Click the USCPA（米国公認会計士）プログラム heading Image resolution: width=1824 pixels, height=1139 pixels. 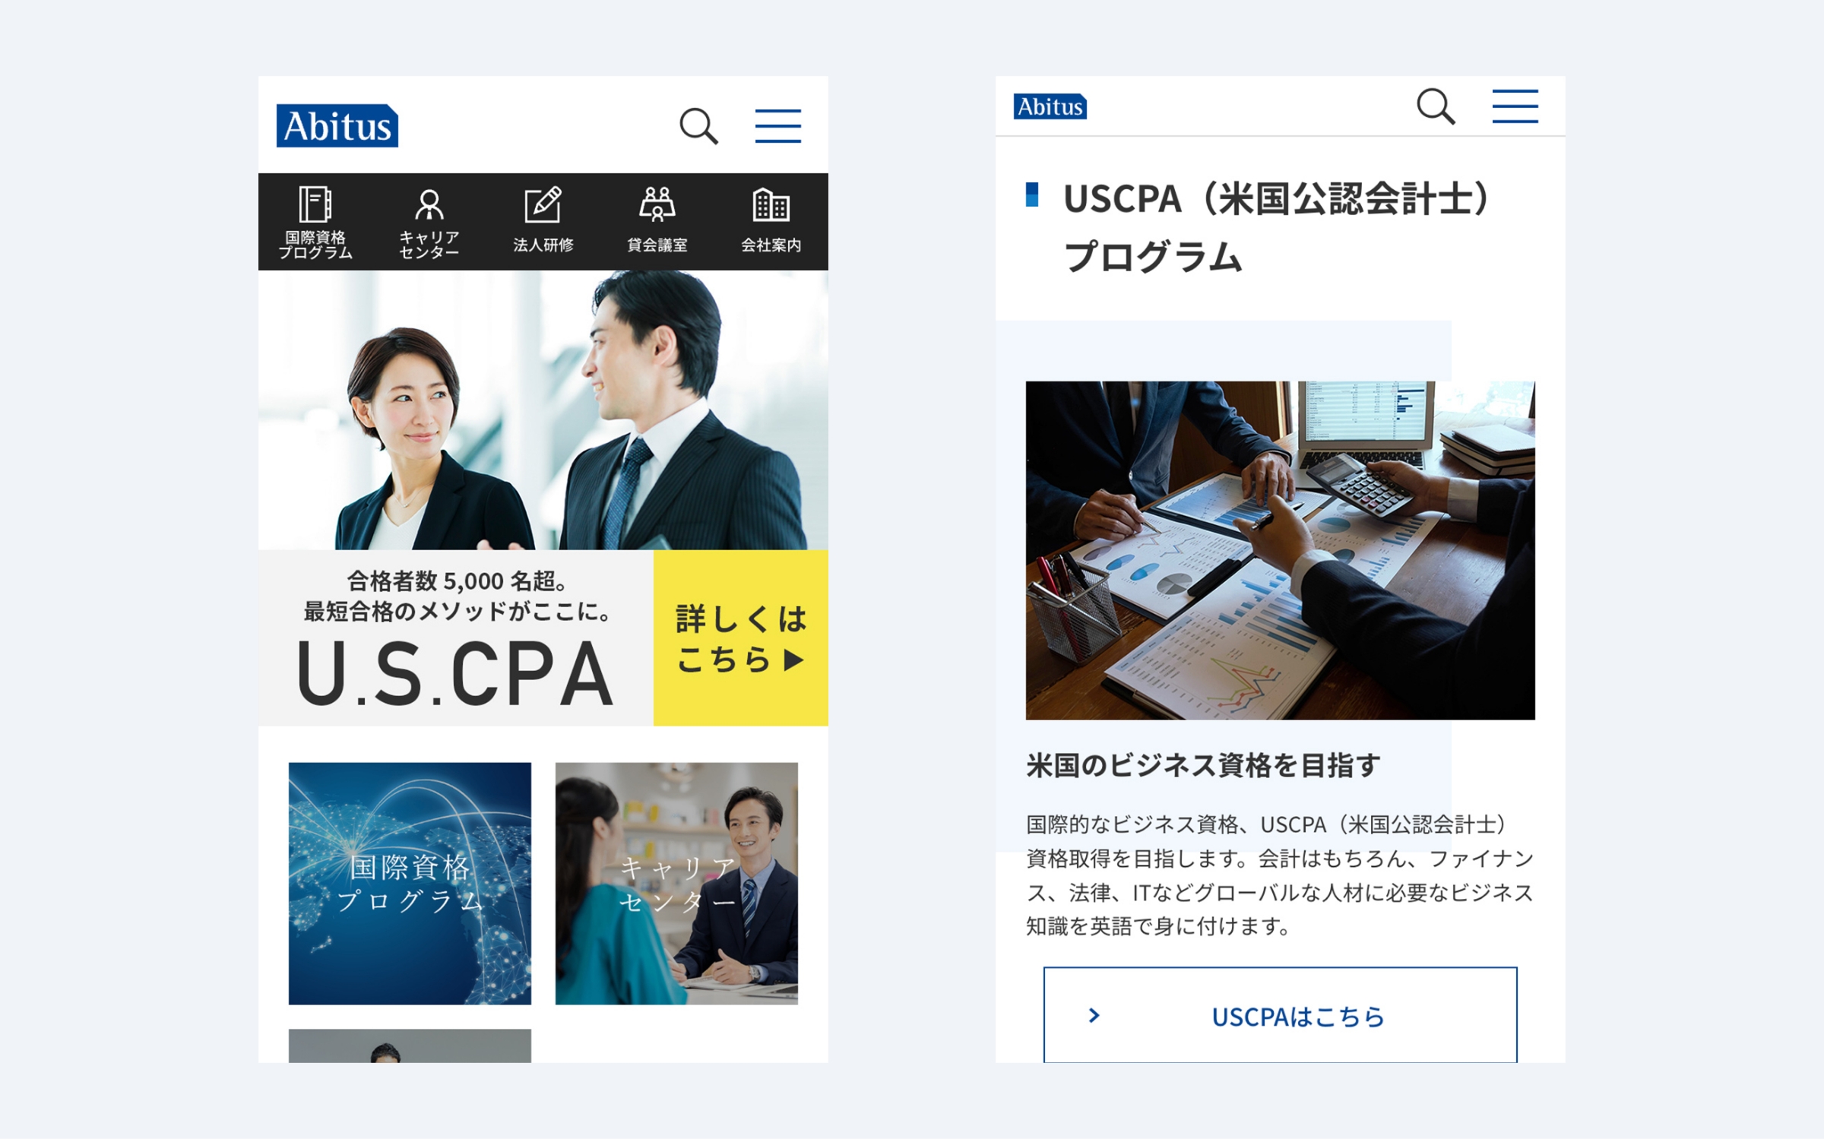click(1277, 227)
